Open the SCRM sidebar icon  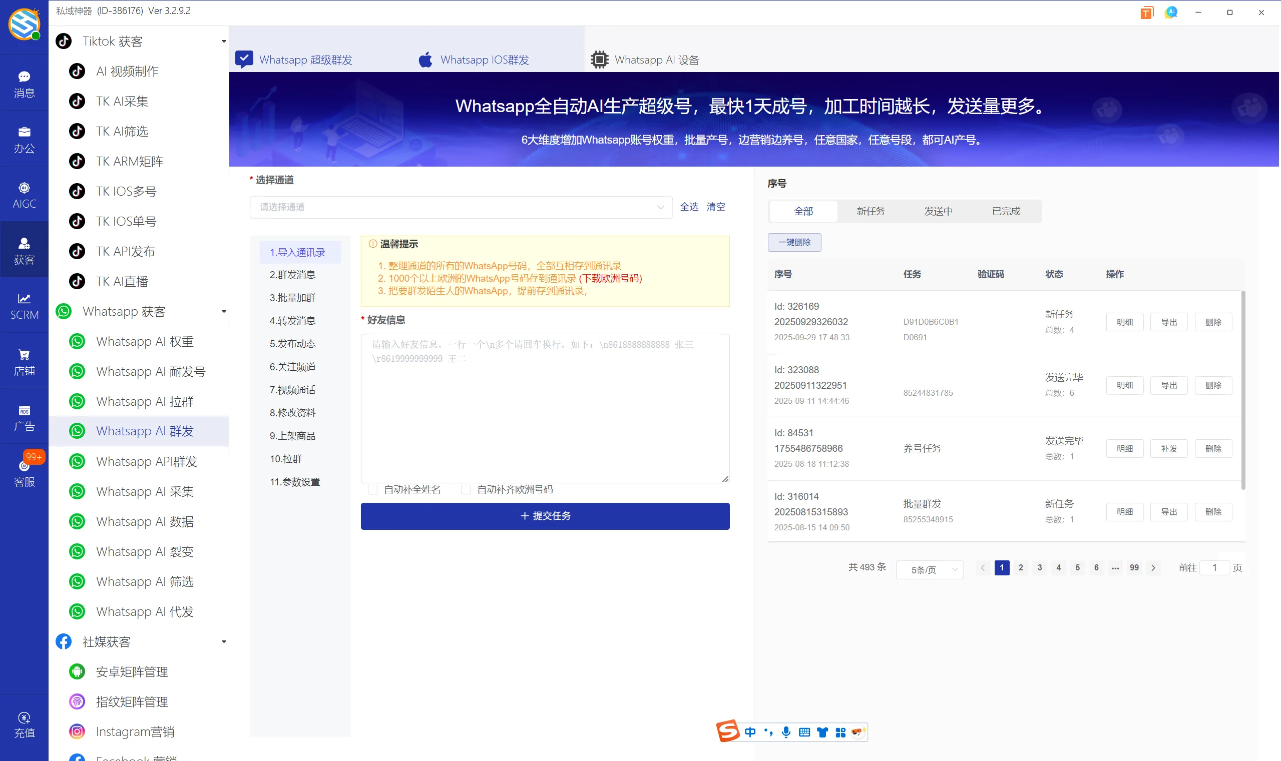24,306
